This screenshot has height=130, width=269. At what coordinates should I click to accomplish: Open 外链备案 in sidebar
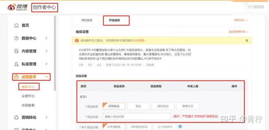point(28,105)
